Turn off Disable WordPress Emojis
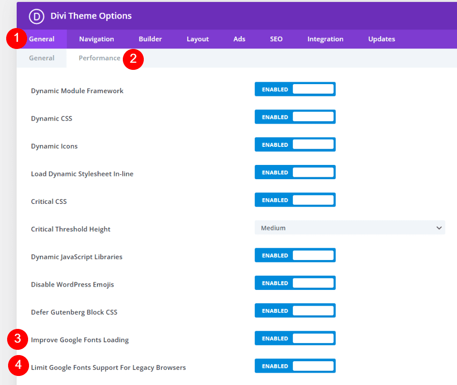Image resolution: width=457 pixels, height=385 pixels. point(295,283)
